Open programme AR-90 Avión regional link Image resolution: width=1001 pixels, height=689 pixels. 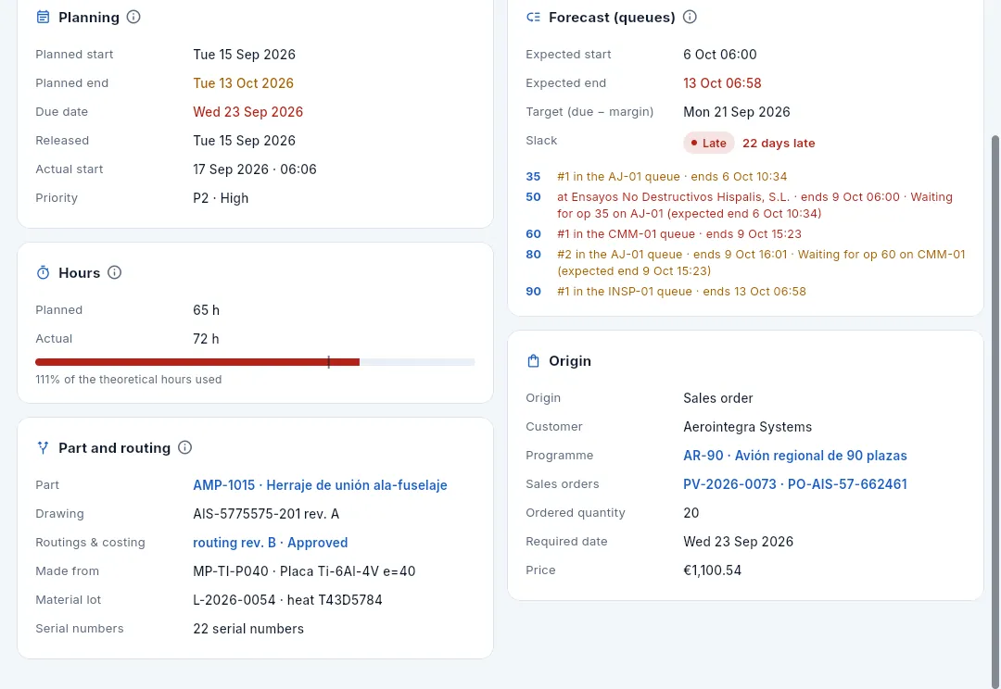[795, 456]
